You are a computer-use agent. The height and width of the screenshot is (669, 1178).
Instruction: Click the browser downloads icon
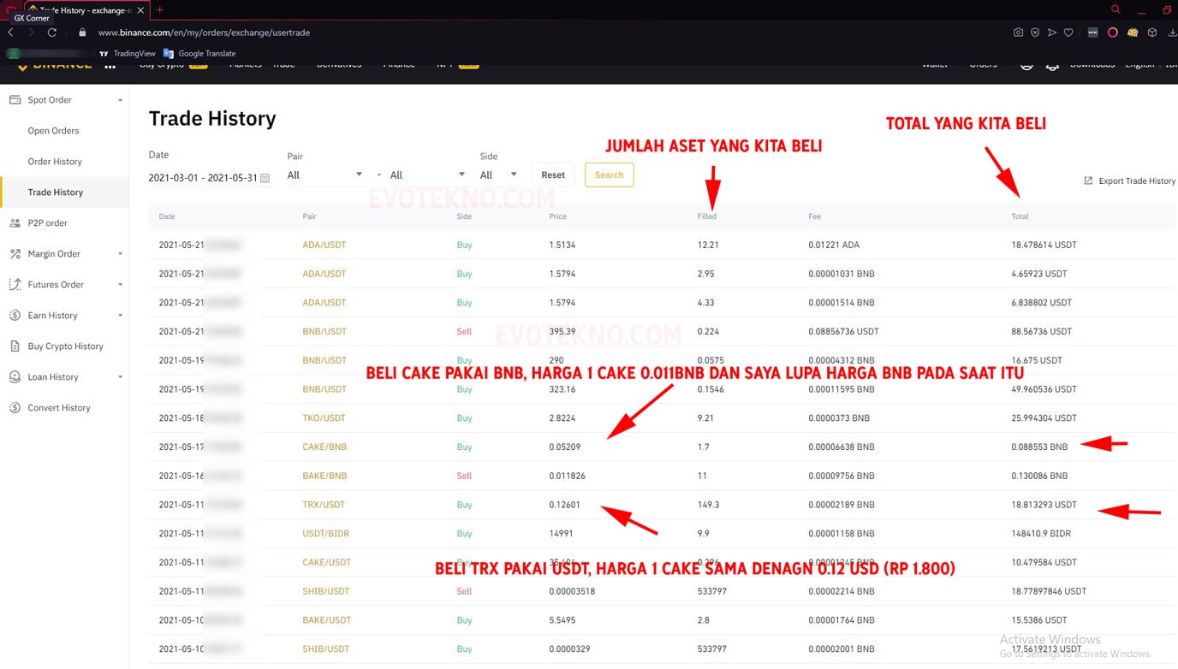tap(1172, 33)
